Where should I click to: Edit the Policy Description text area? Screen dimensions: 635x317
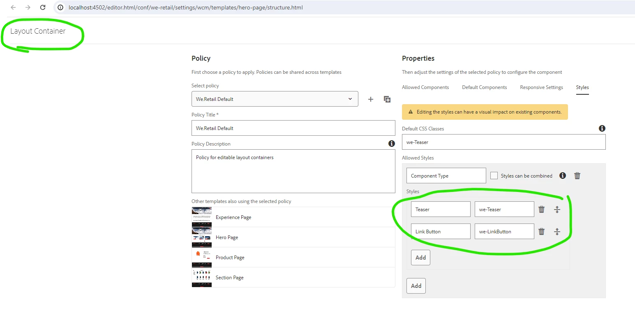point(293,171)
